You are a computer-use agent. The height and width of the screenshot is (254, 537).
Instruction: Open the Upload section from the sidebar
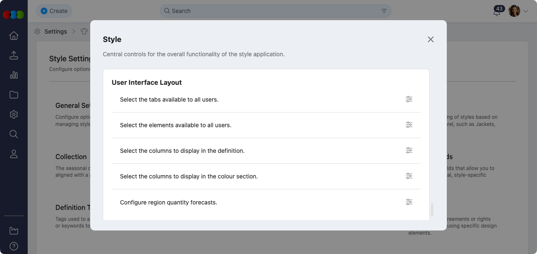click(13, 55)
